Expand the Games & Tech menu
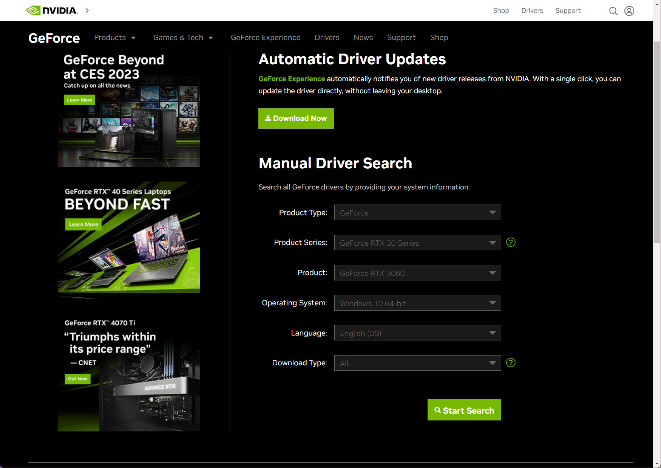The width and height of the screenshot is (661, 468). tap(183, 38)
